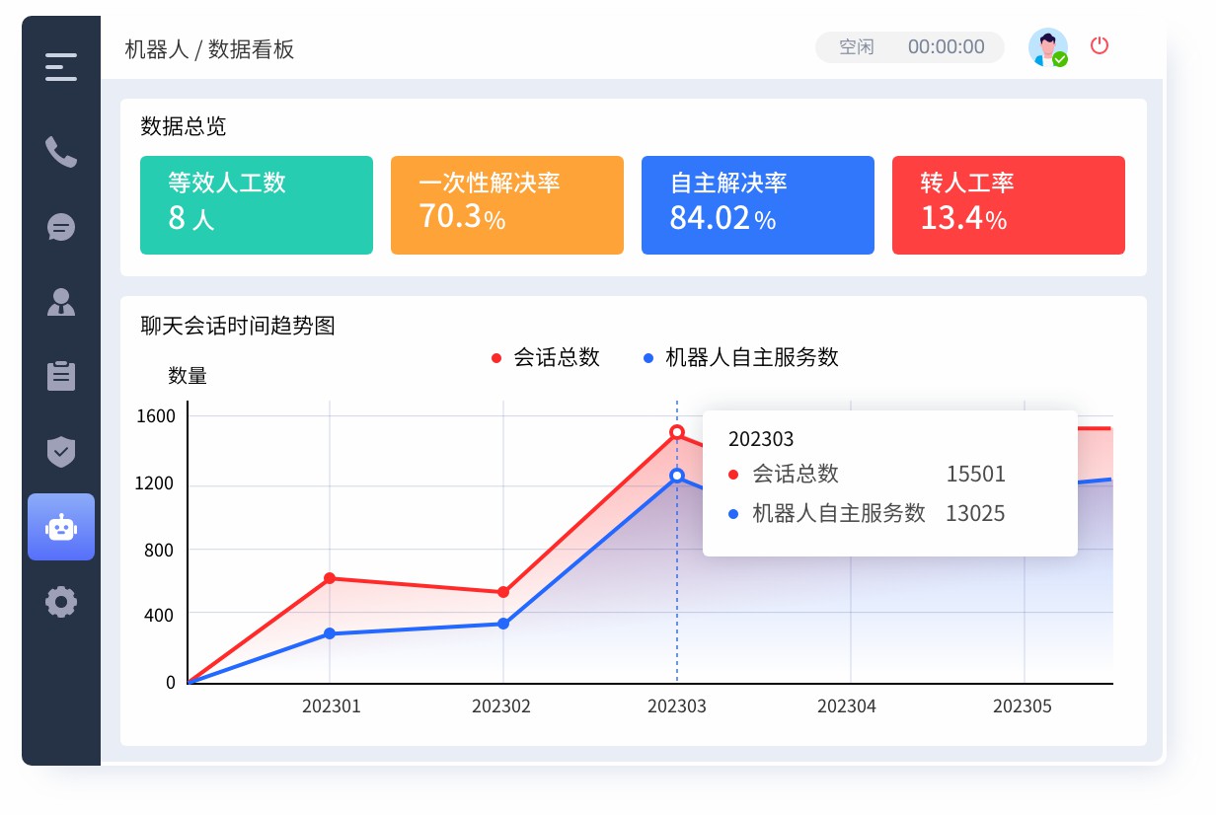Click the 202303 data point on chart
Image resolution: width=1216 pixels, height=815 pixels.
[x=677, y=431]
